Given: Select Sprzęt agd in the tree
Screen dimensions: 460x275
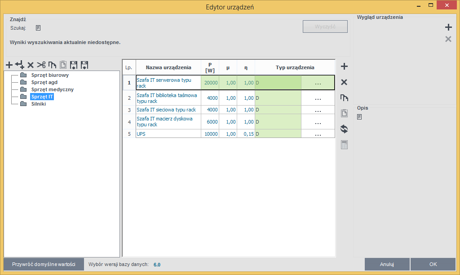Looking at the screenshot, I should [44, 83].
